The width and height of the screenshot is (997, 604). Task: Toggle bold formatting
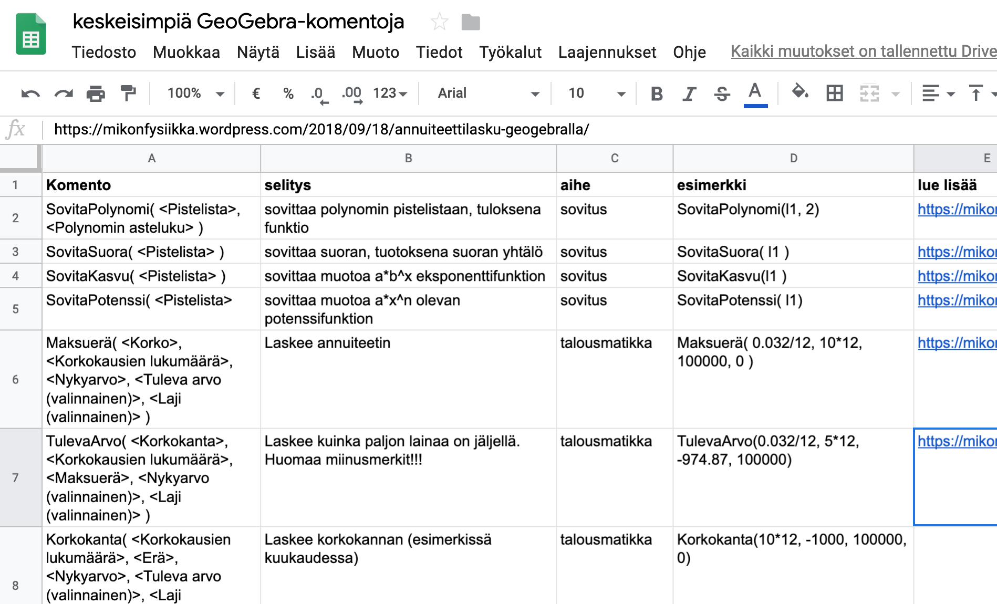[656, 94]
